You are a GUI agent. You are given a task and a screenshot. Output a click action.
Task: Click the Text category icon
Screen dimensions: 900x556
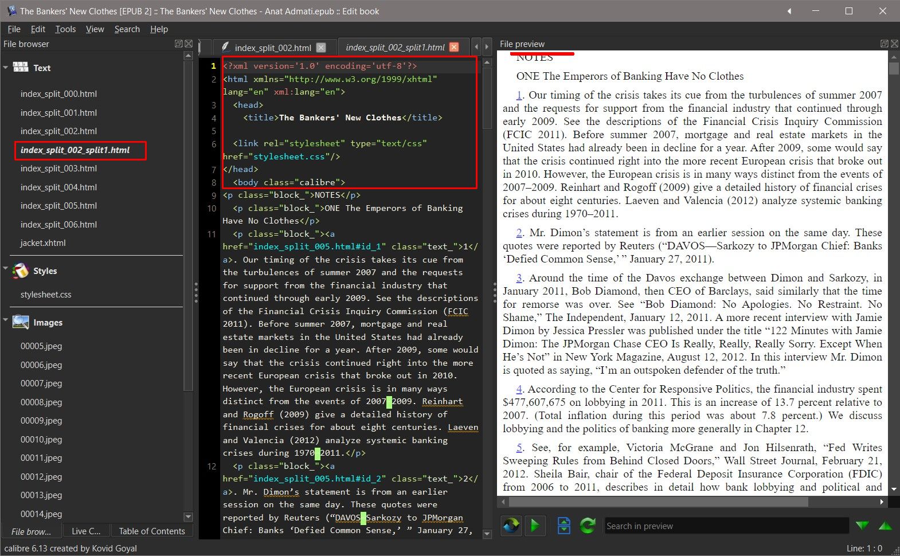pyautogui.click(x=21, y=67)
